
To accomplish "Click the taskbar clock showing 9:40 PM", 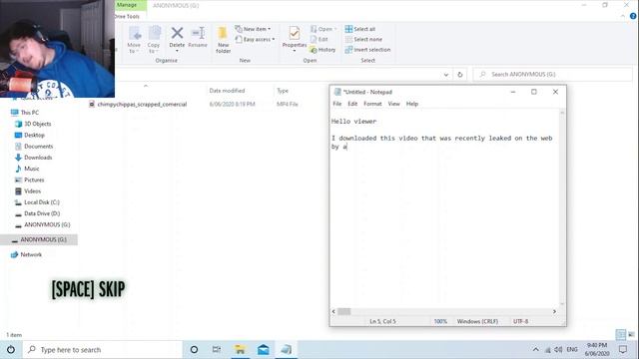I will point(597,350).
